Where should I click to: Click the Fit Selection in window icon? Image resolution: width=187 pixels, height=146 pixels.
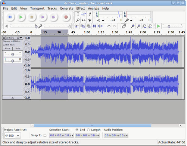(x=144, y=26)
